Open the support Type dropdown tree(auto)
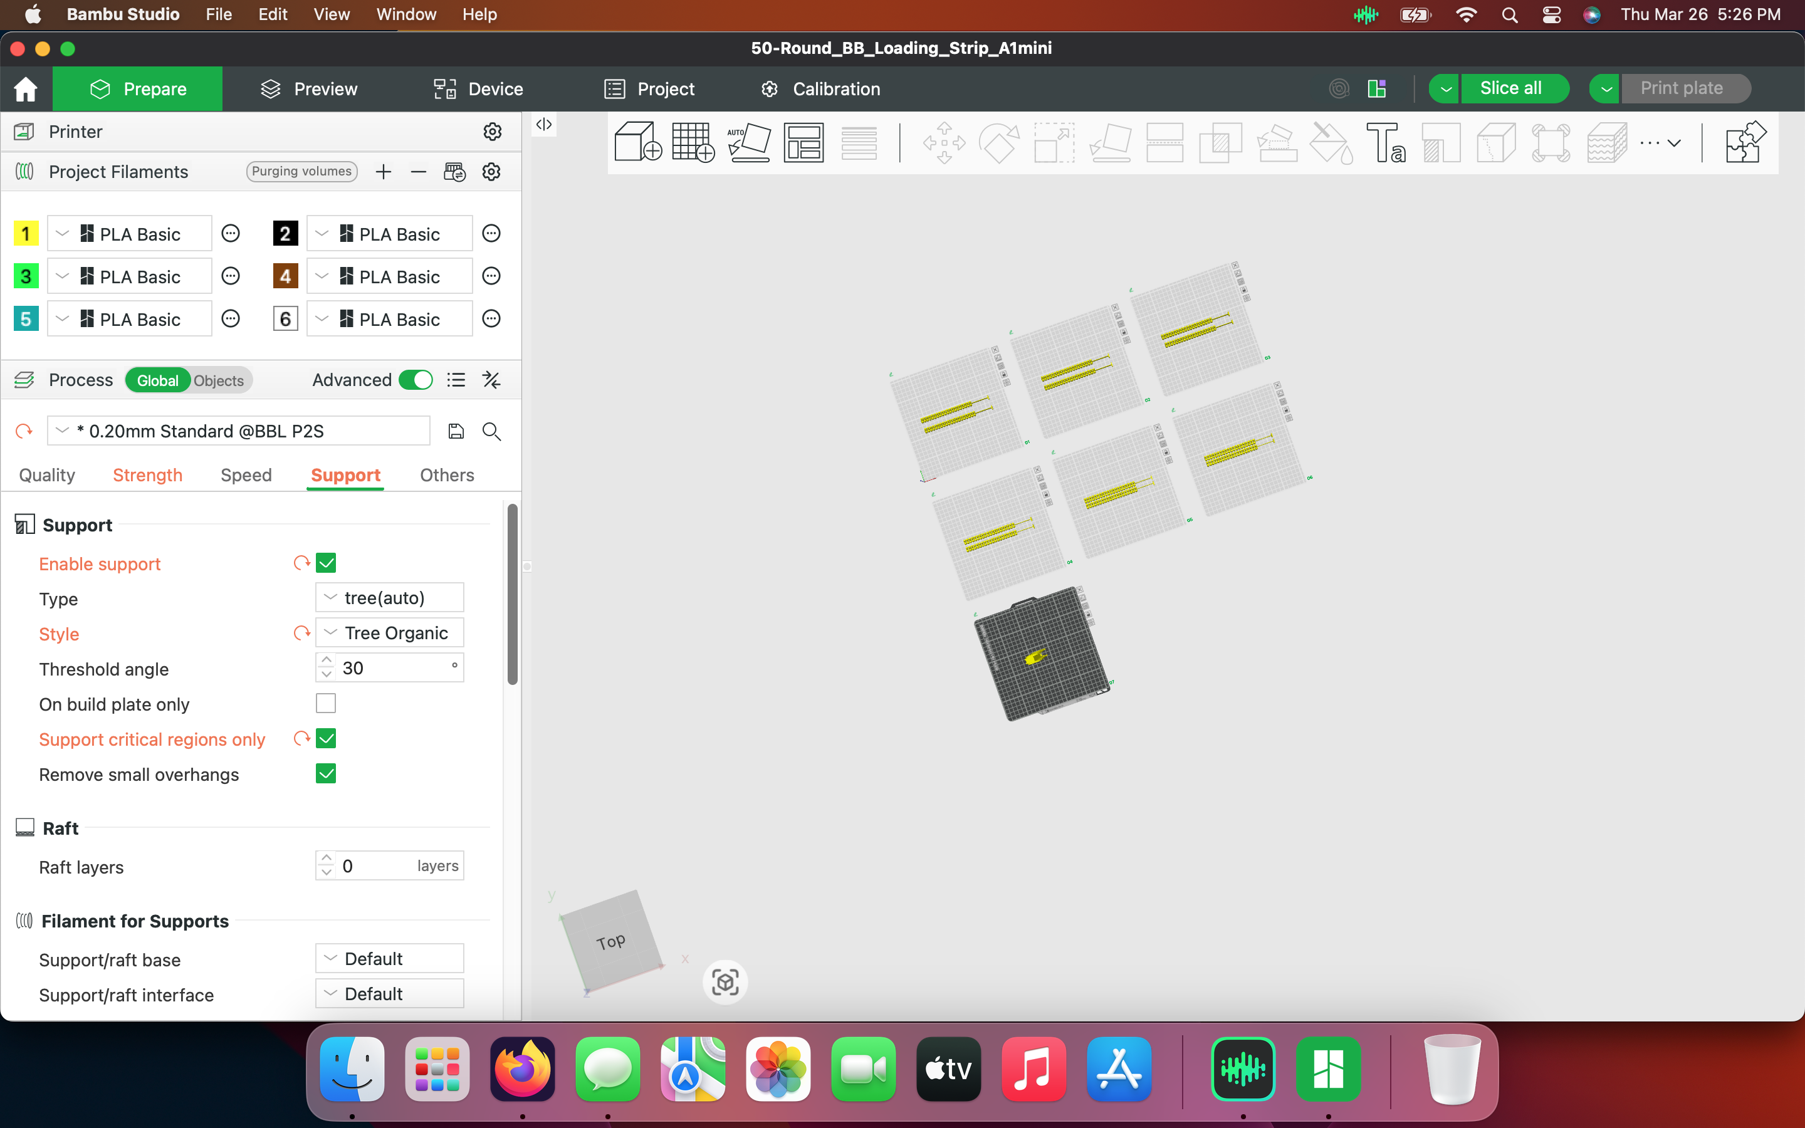Viewport: 1805px width, 1128px height. coord(389,598)
